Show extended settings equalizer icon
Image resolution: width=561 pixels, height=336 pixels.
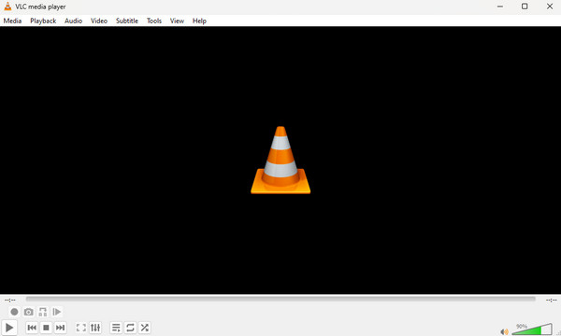pyautogui.click(x=95, y=328)
